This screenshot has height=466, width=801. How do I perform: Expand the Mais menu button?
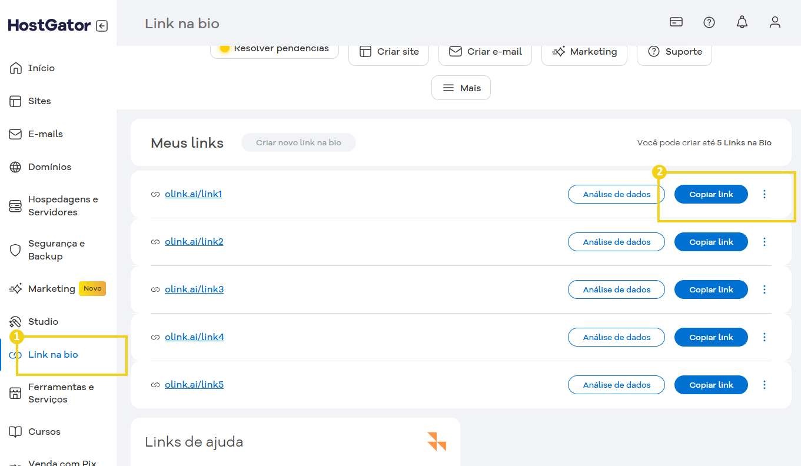pyautogui.click(x=461, y=88)
